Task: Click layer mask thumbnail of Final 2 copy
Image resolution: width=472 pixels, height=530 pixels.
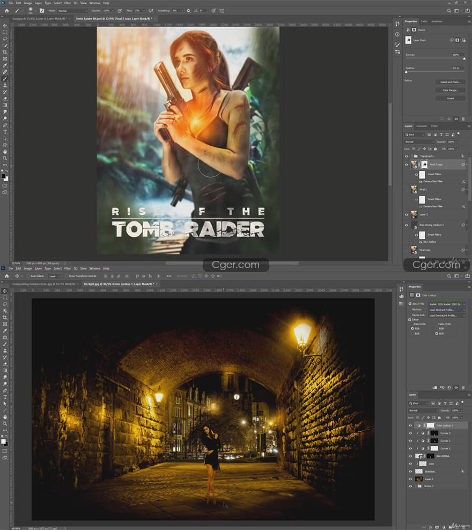Action: point(424,165)
